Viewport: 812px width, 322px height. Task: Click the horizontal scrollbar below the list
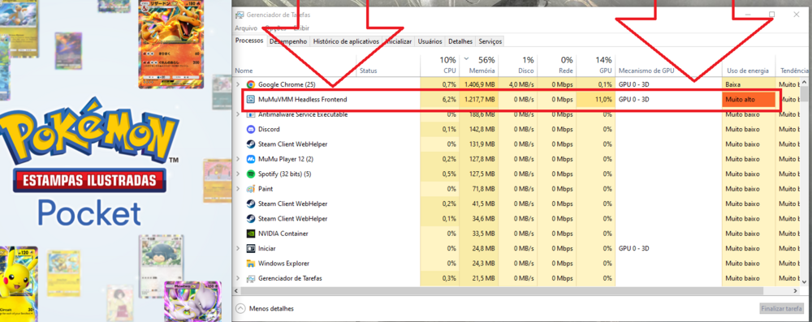point(518,290)
